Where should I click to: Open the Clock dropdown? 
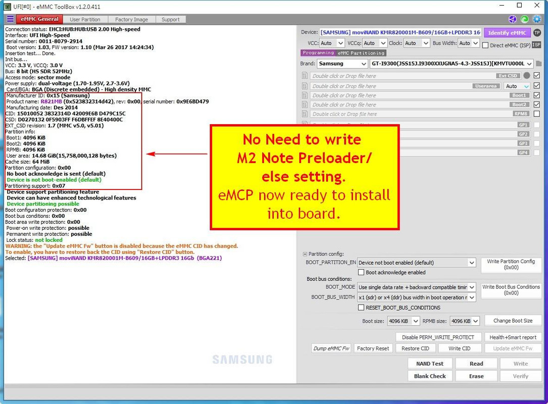coord(416,43)
